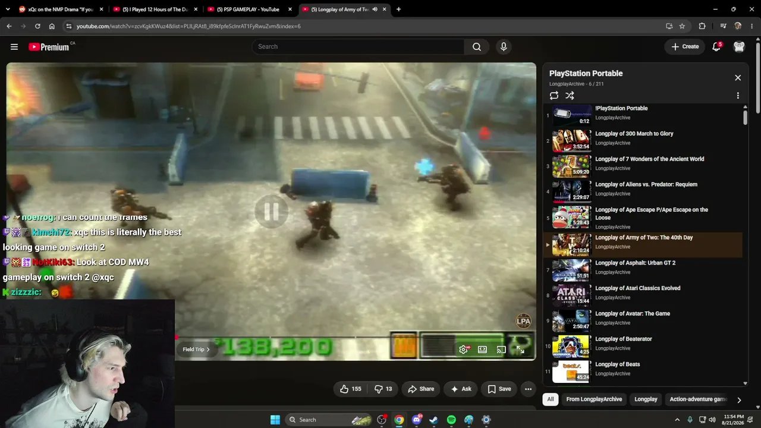Reload the page in Chrome

click(x=37, y=26)
